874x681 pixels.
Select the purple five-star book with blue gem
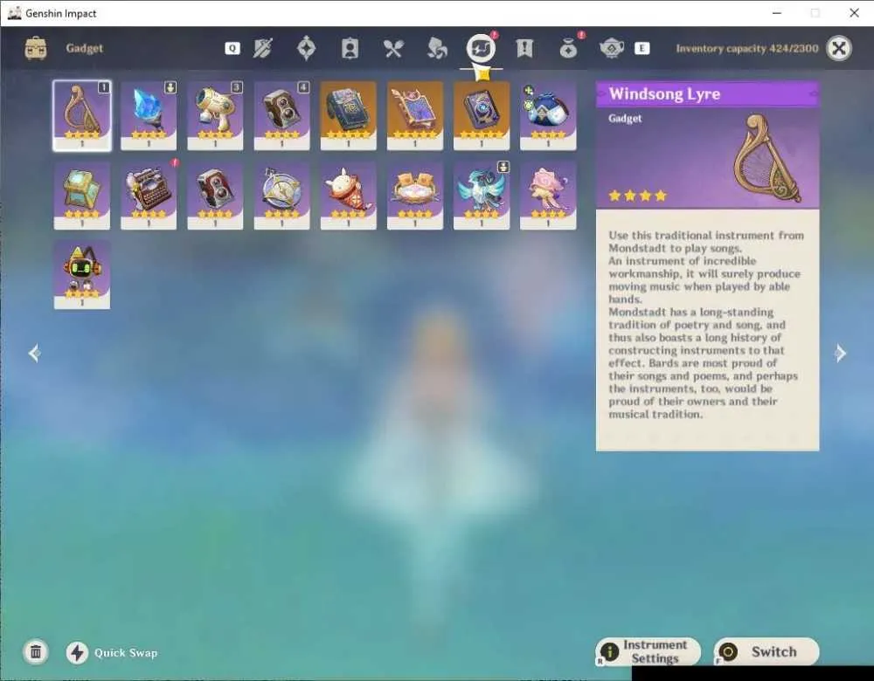click(482, 116)
